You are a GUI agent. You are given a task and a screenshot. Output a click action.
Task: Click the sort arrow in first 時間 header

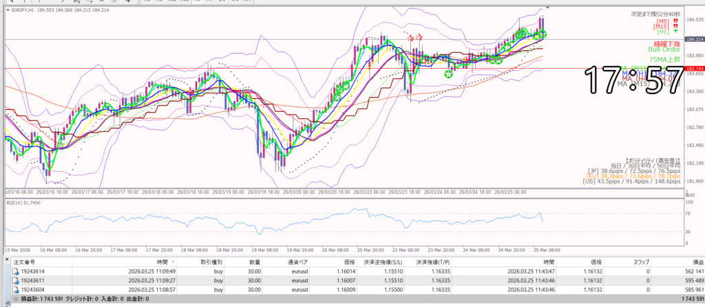[173, 262]
